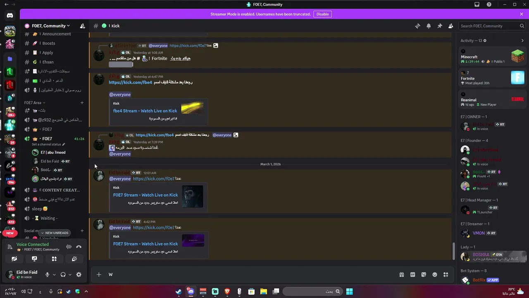Viewport: 529px width, 298px height.
Task: Open the invite people icon beside server name
Action: 82,26
